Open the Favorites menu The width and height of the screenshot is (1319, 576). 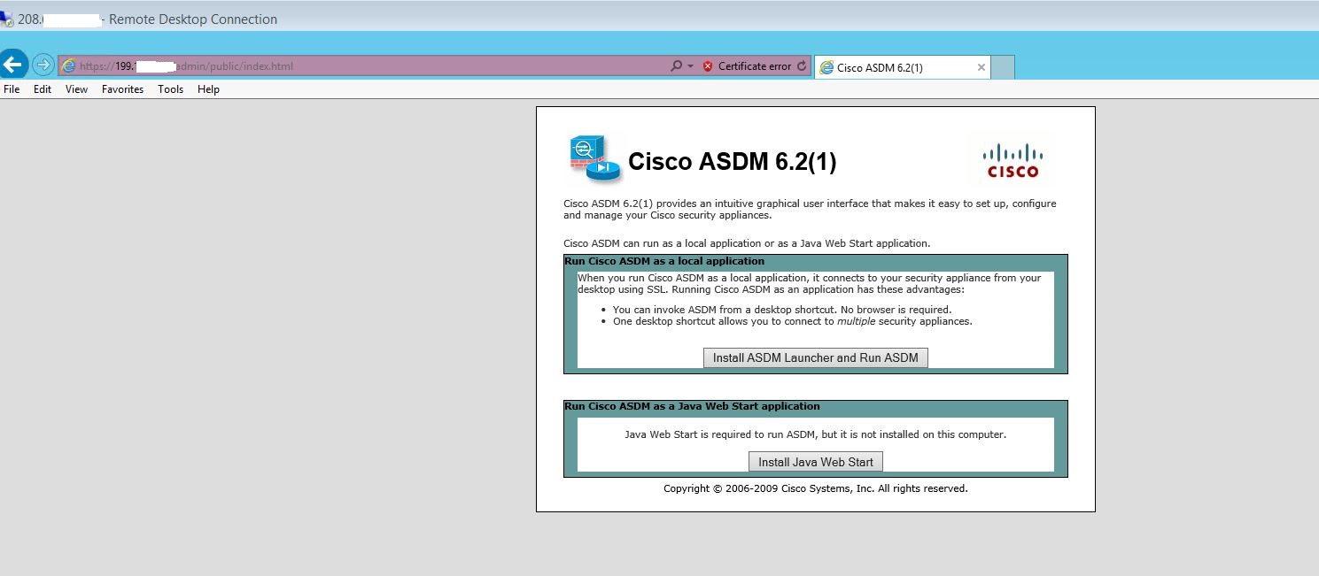coord(122,89)
